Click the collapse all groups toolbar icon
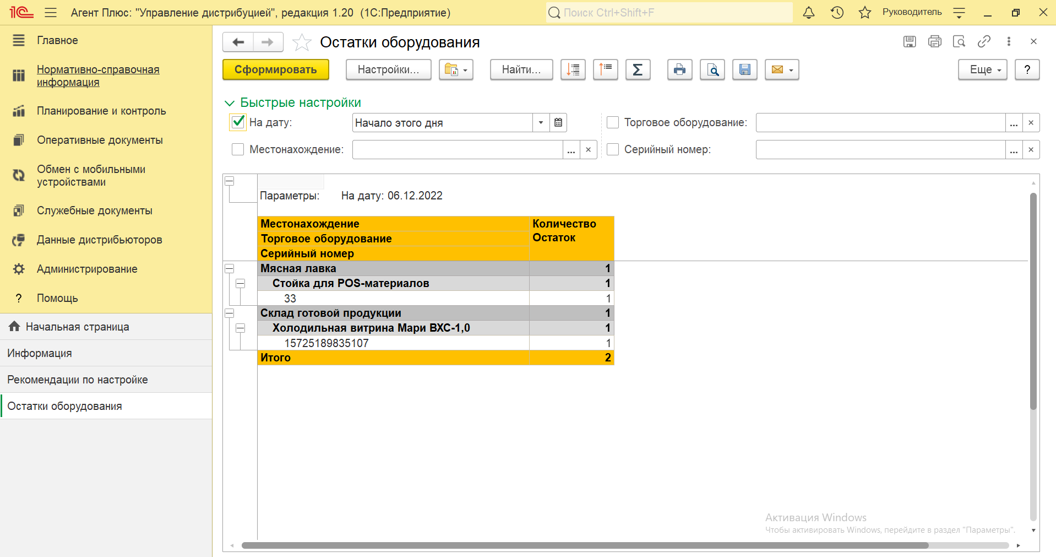The width and height of the screenshot is (1056, 557). 606,70
